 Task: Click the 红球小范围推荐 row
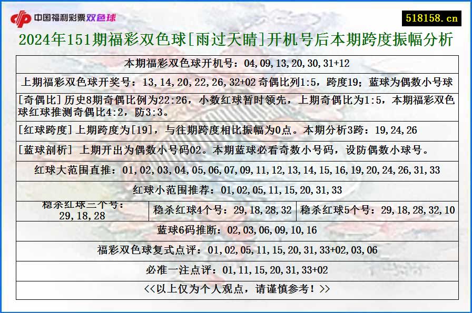(x=236, y=189)
